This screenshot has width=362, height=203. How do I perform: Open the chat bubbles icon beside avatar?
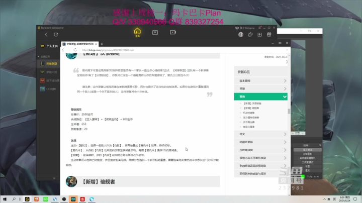pyautogui.click(x=250, y=35)
